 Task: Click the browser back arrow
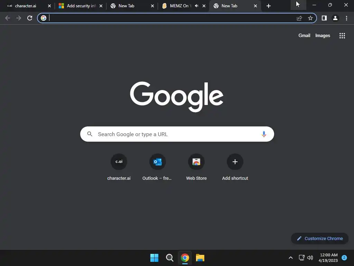pyautogui.click(x=8, y=18)
